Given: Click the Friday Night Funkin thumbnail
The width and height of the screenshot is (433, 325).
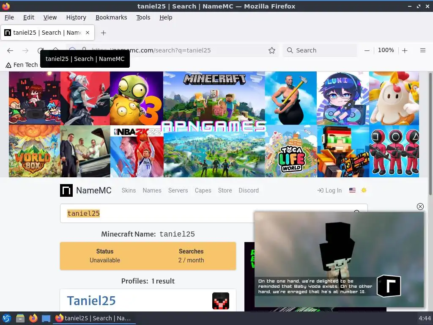Looking at the screenshot, I should pyautogui.click(x=35, y=98).
